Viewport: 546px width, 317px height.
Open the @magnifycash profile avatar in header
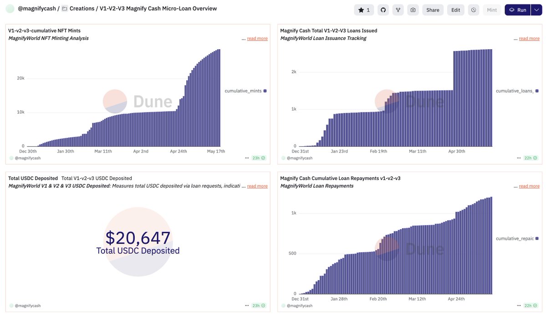(x=10, y=9)
